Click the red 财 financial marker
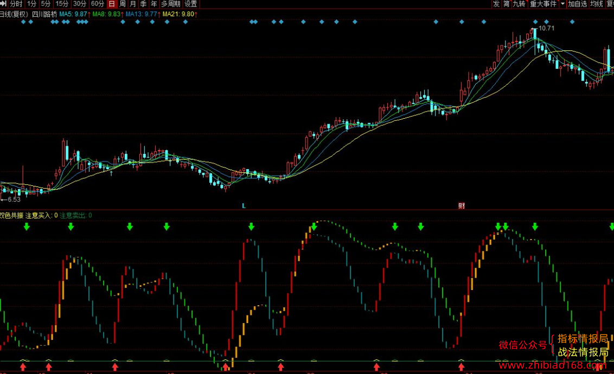The height and width of the screenshot is (374, 614). [462, 206]
